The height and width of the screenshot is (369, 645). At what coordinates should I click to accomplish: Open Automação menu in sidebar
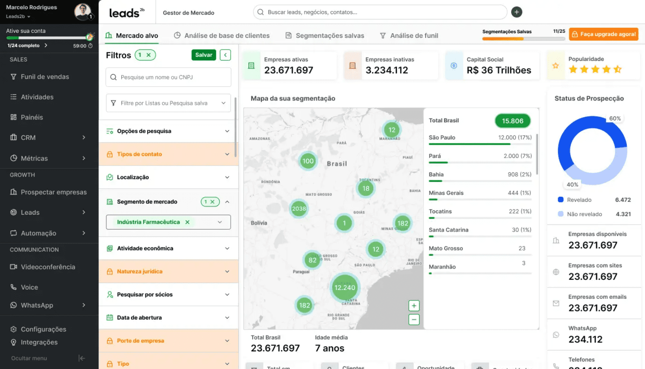pyautogui.click(x=49, y=233)
